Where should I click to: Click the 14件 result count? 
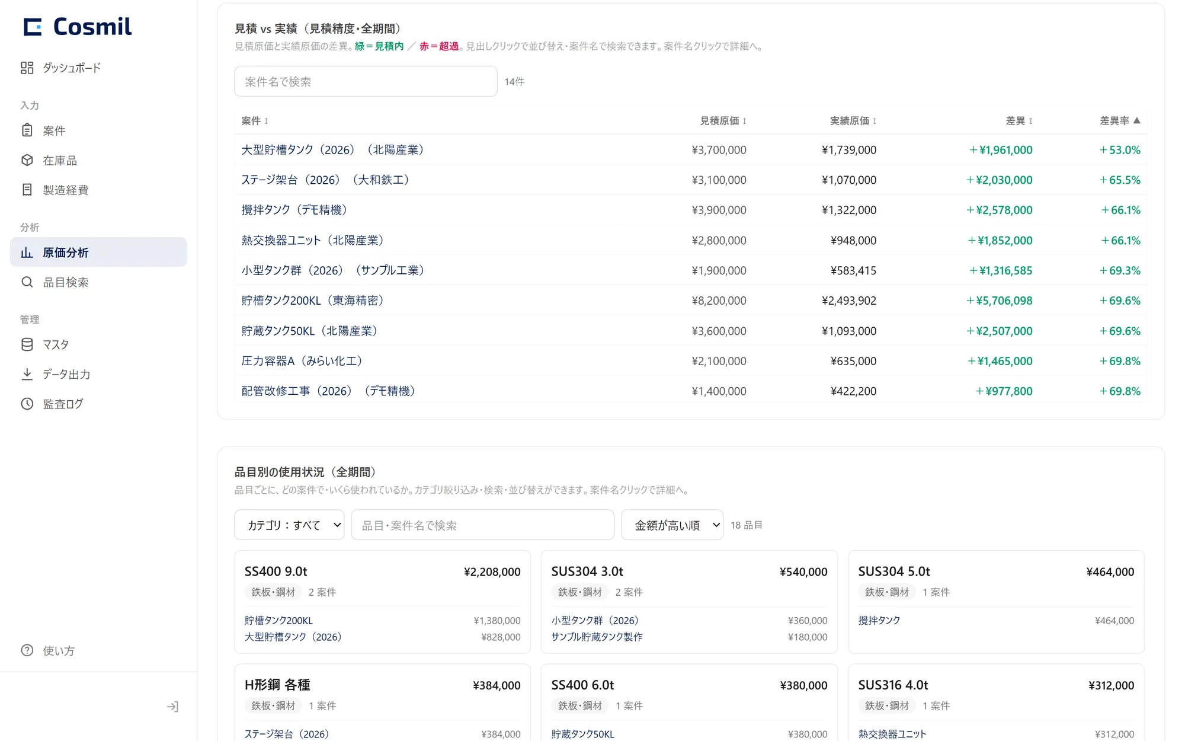(514, 82)
